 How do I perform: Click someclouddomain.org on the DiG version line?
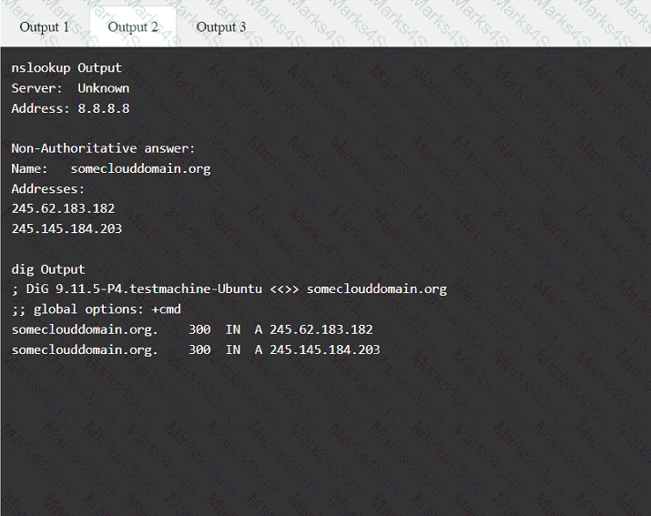[x=376, y=289]
